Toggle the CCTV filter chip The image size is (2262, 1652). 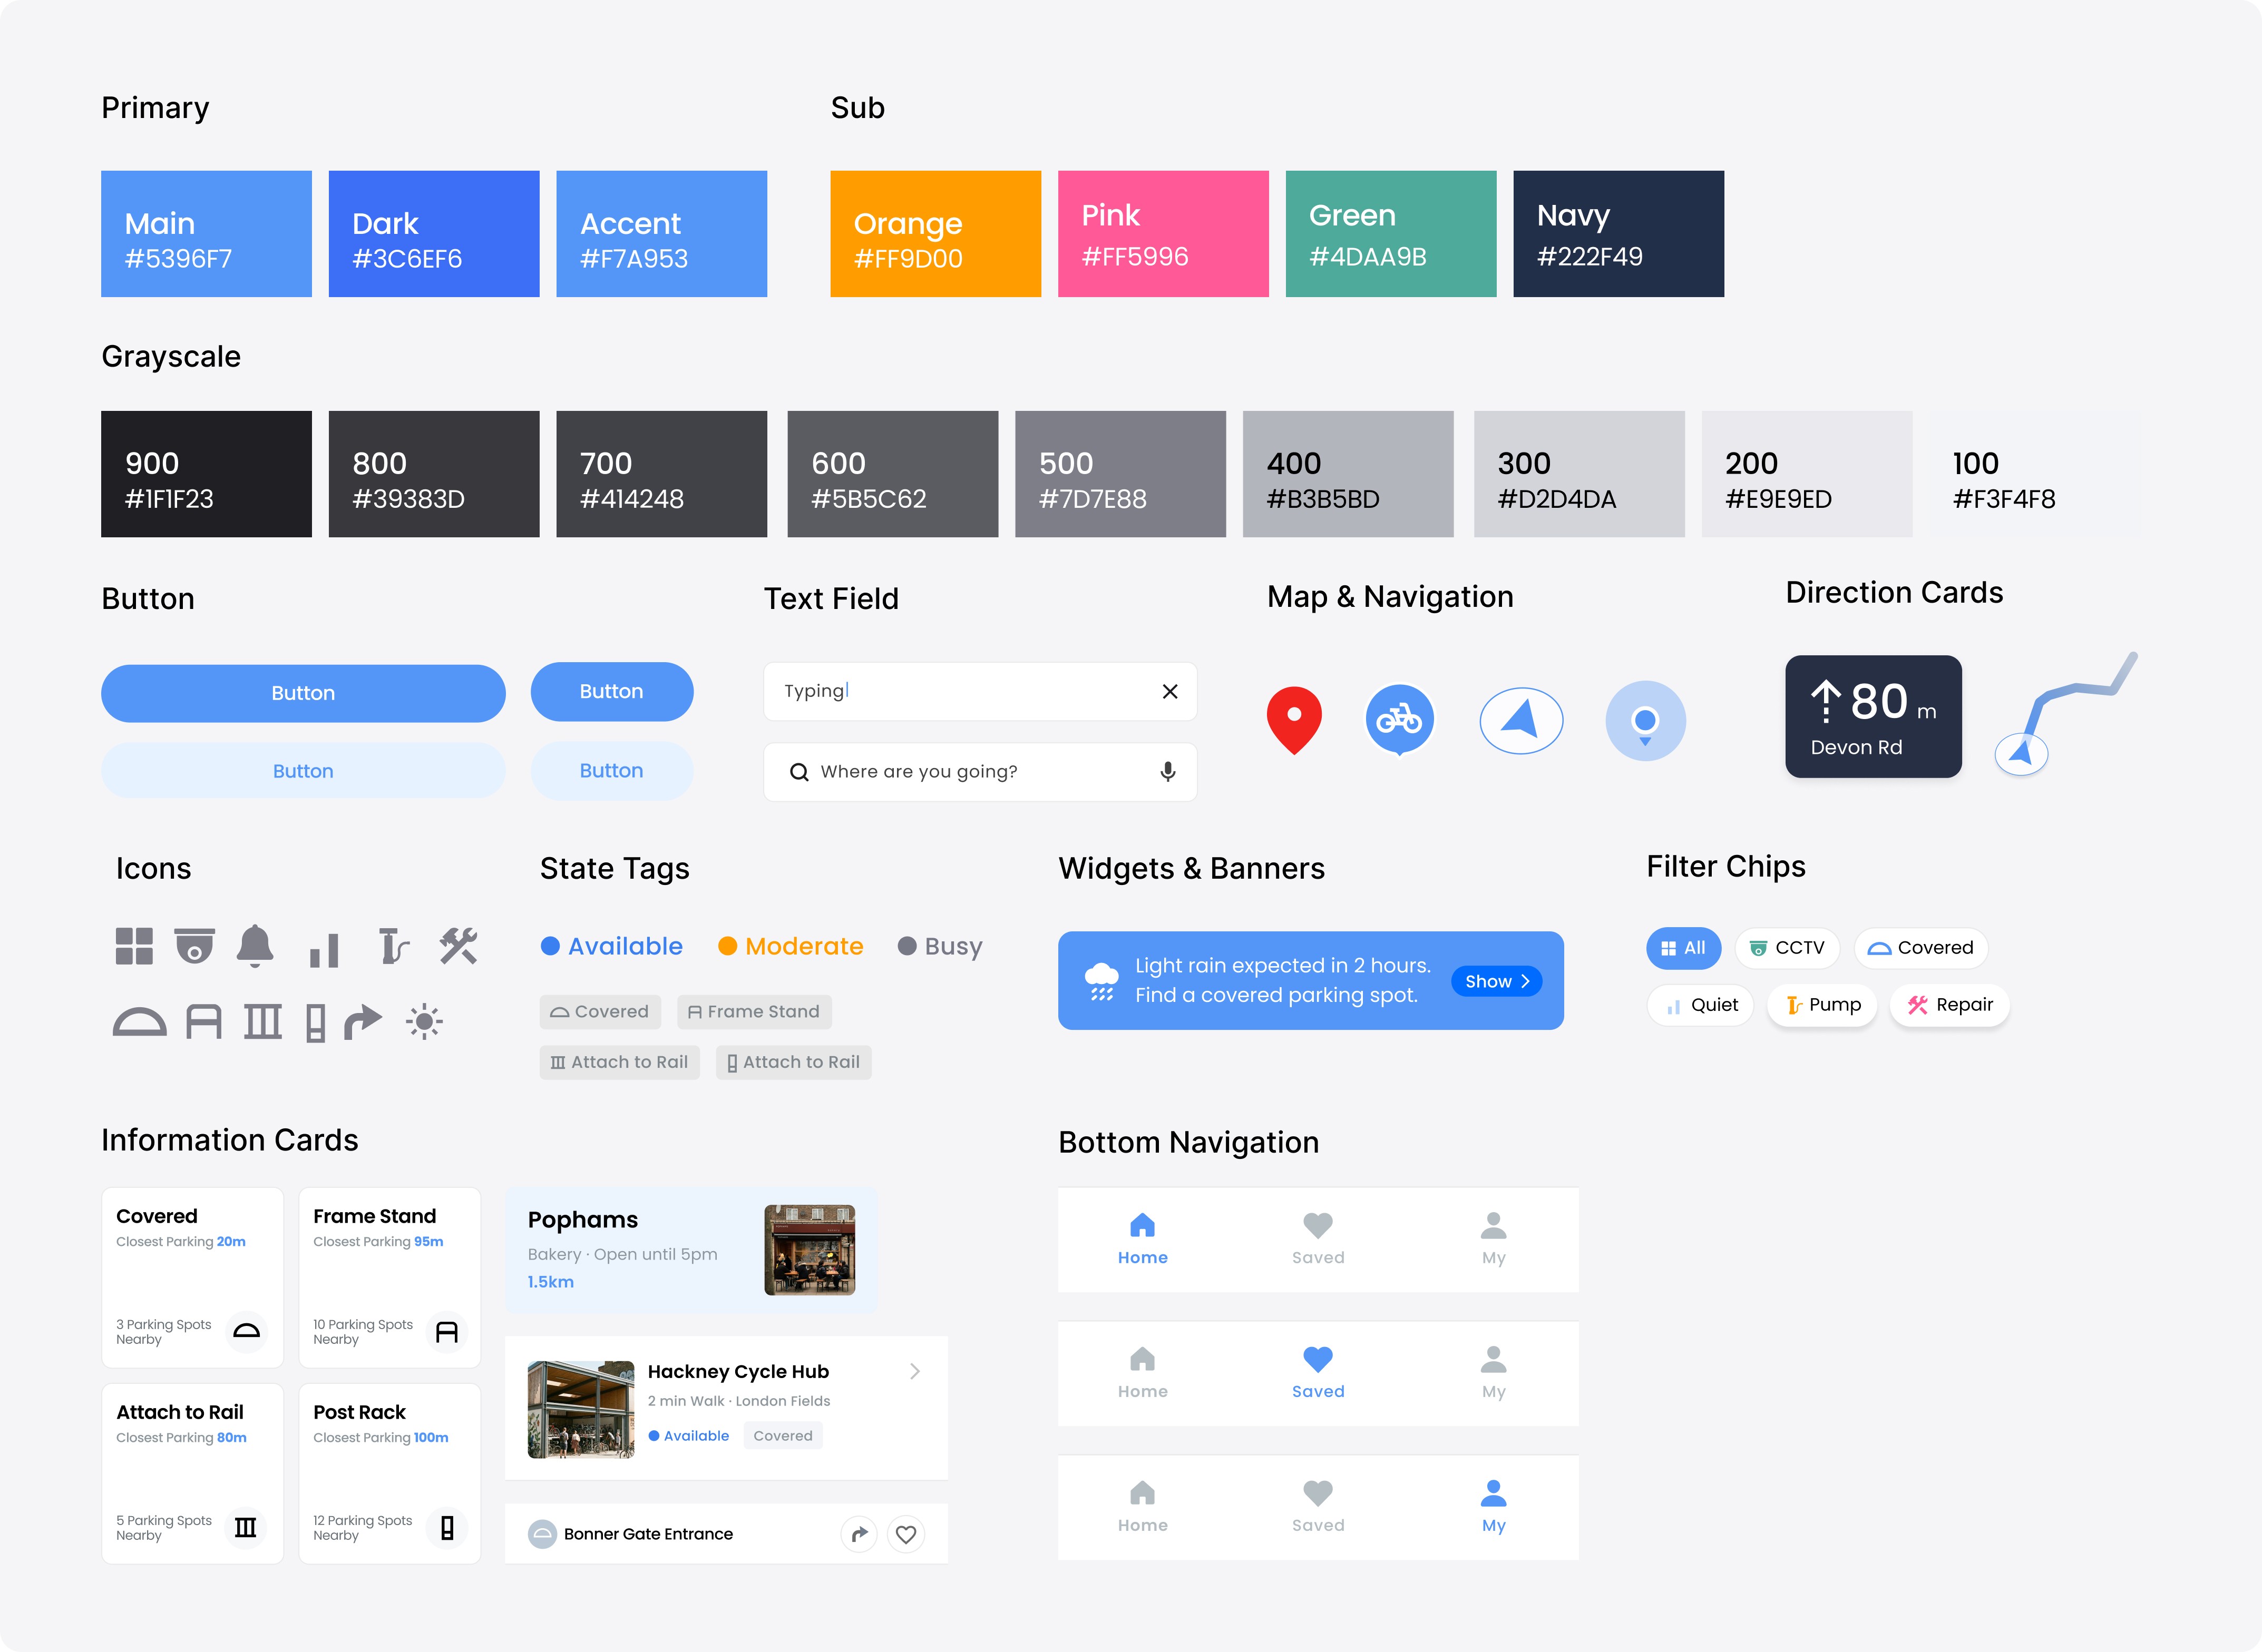1787,947
